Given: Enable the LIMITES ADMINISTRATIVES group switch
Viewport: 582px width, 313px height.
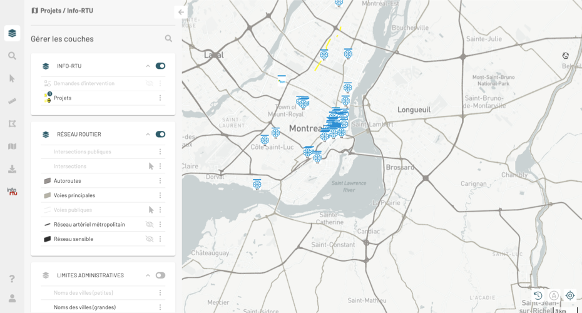Looking at the screenshot, I should [x=160, y=275].
